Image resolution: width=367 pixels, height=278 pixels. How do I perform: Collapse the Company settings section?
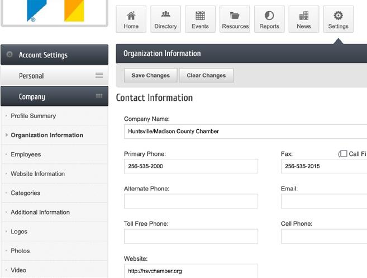click(x=54, y=96)
